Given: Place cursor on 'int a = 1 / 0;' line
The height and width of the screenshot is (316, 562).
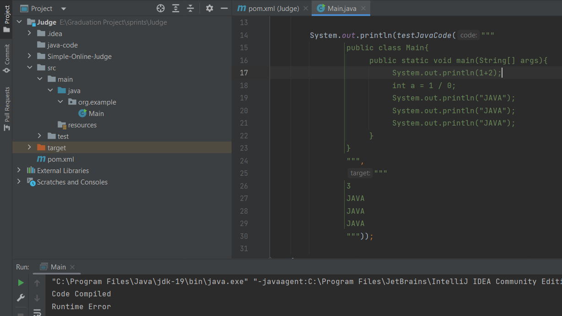Looking at the screenshot, I should pyautogui.click(x=424, y=85).
